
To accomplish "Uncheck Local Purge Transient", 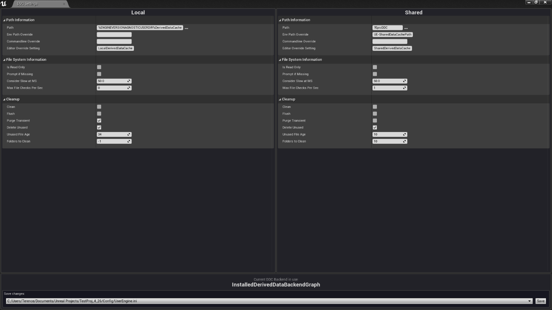I will (x=99, y=120).
